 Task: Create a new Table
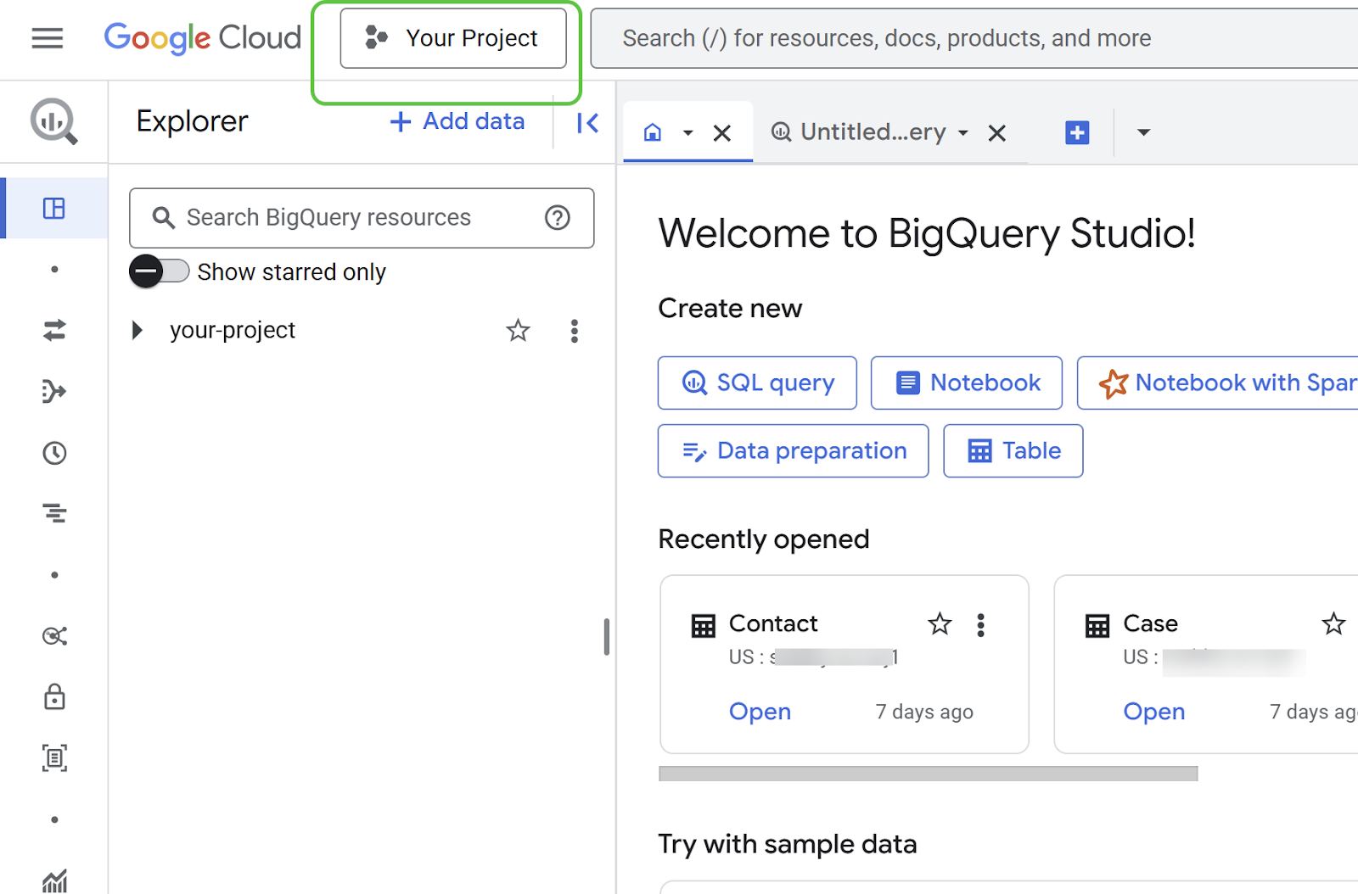1013,450
